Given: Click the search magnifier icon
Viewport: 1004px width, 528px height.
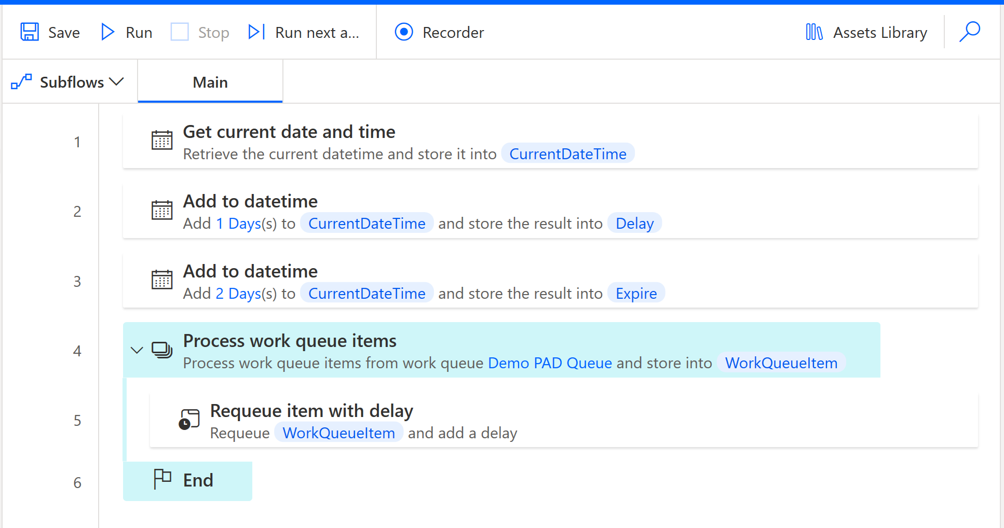Looking at the screenshot, I should (970, 32).
